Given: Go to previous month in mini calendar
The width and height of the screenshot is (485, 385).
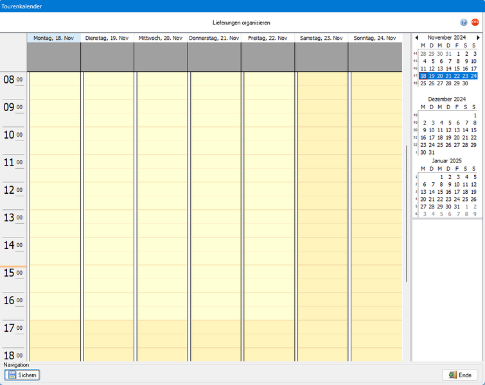Looking at the screenshot, I should coord(416,38).
